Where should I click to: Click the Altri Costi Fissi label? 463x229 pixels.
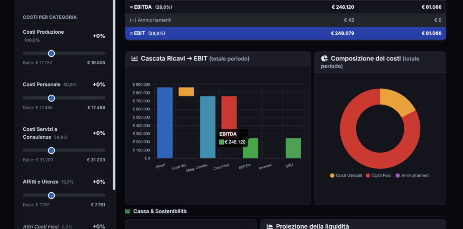41,227
